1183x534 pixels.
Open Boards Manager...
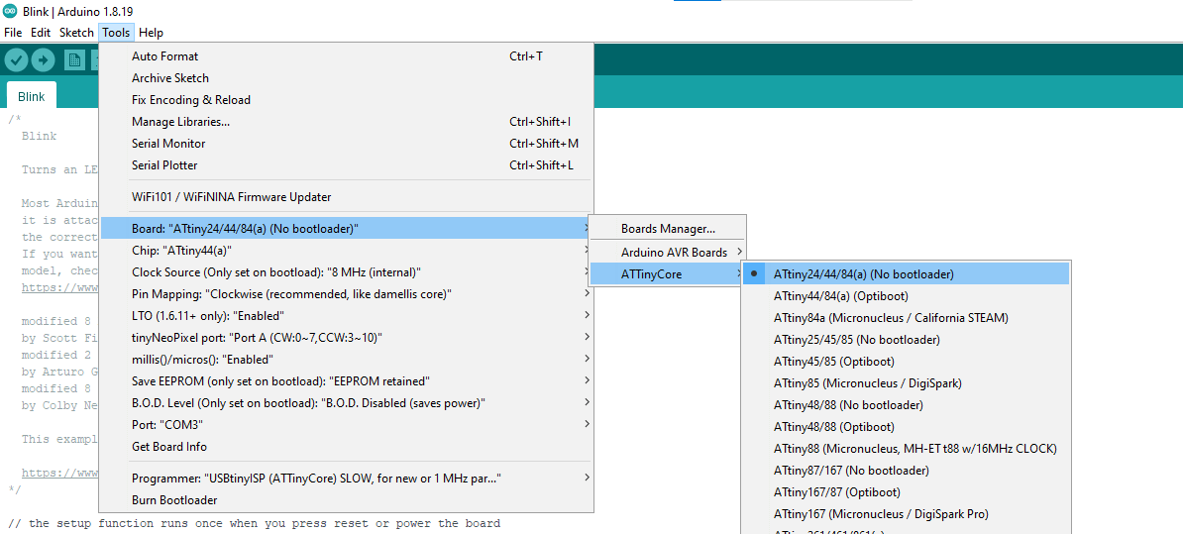[x=668, y=229]
